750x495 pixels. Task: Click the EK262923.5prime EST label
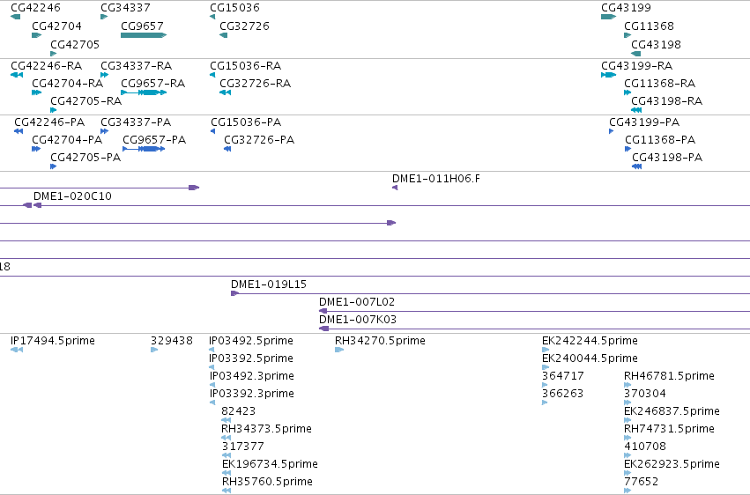pos(672,464)
